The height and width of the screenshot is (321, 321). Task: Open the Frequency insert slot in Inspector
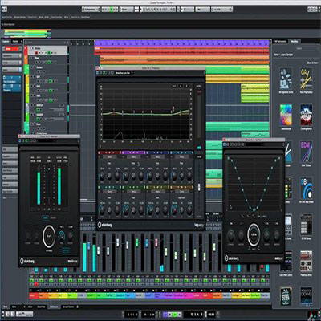[x=12, y=88]
